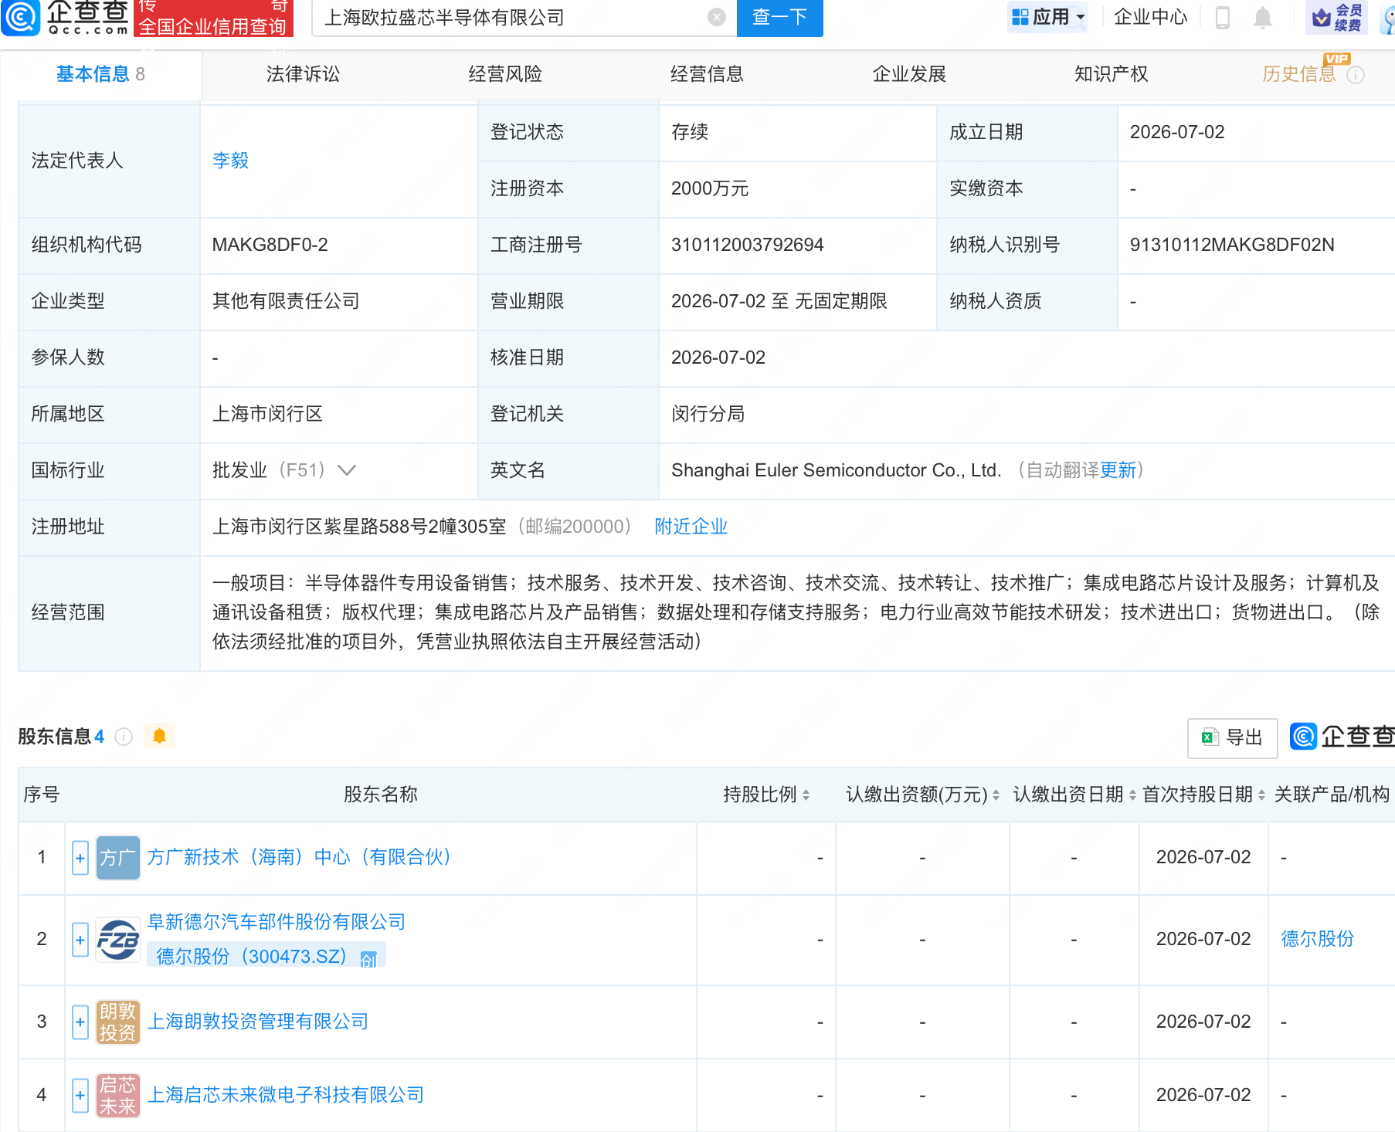Screen dimensions: 1395x1132
Task: Click 导出 export button
Action: [1232, 738]
